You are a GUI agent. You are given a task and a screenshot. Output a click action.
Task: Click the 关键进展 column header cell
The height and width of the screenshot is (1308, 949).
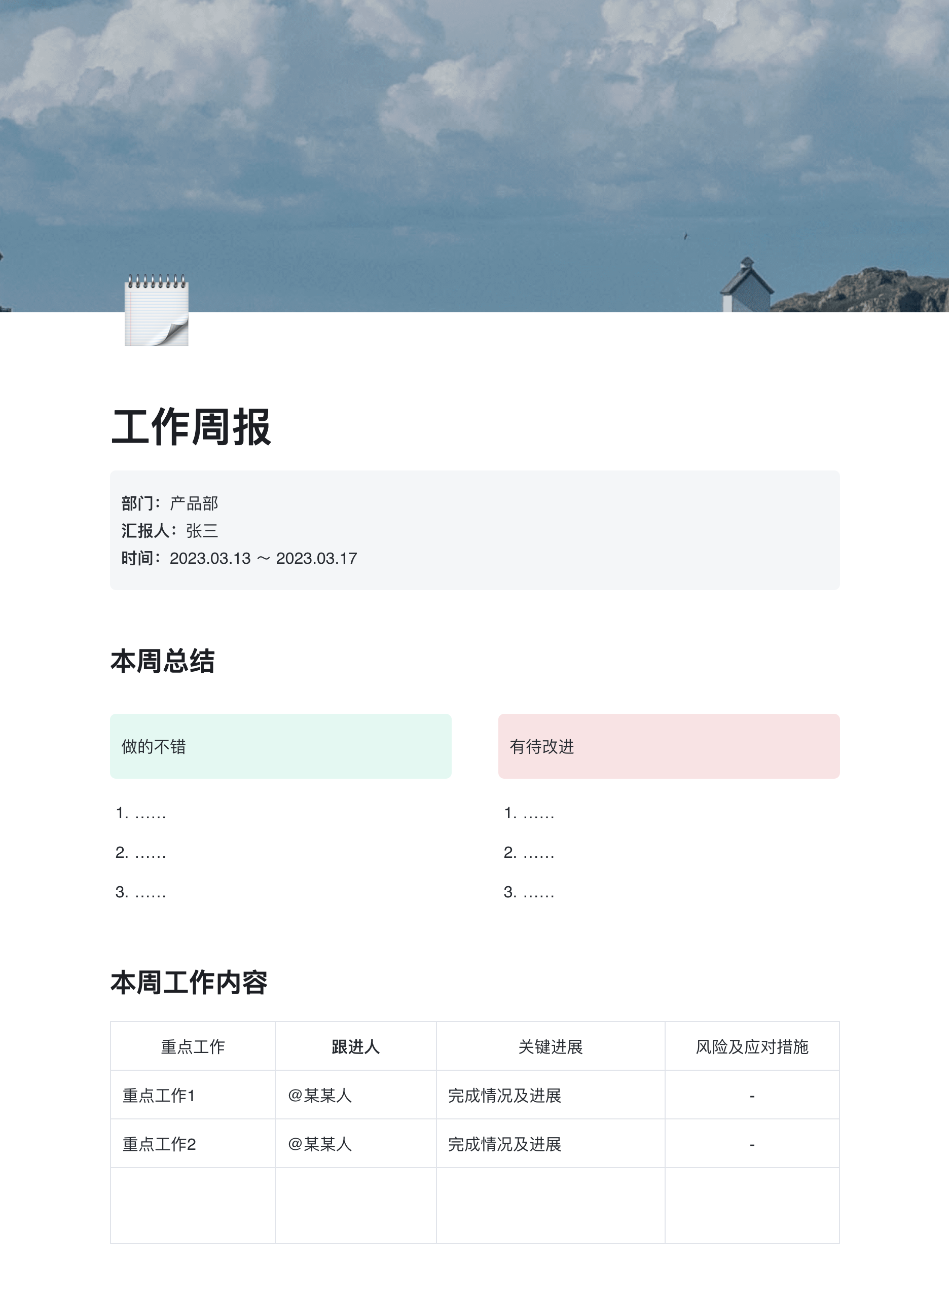(551, 1046)
